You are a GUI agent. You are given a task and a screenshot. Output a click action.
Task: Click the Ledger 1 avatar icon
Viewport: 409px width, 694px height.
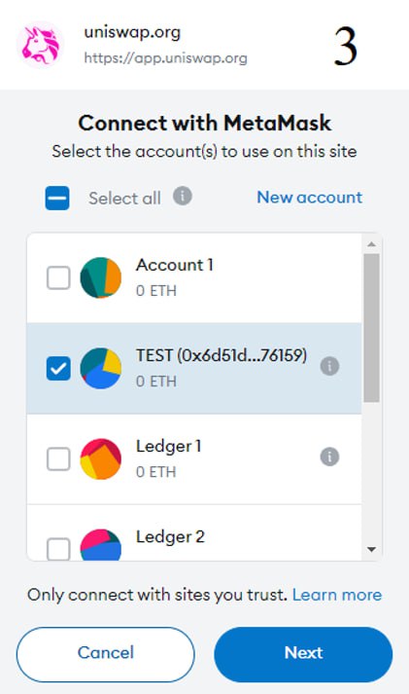point(101,459)
